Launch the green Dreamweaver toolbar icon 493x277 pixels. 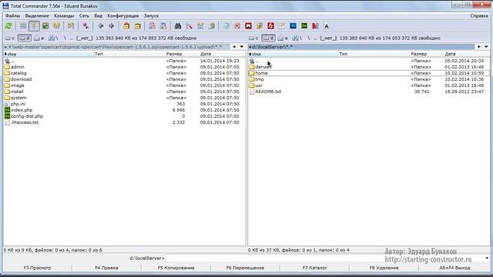[x=304, y=26]
